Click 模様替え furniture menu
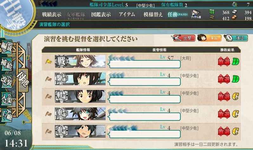 pyautogui.click(x=153, y=15)
